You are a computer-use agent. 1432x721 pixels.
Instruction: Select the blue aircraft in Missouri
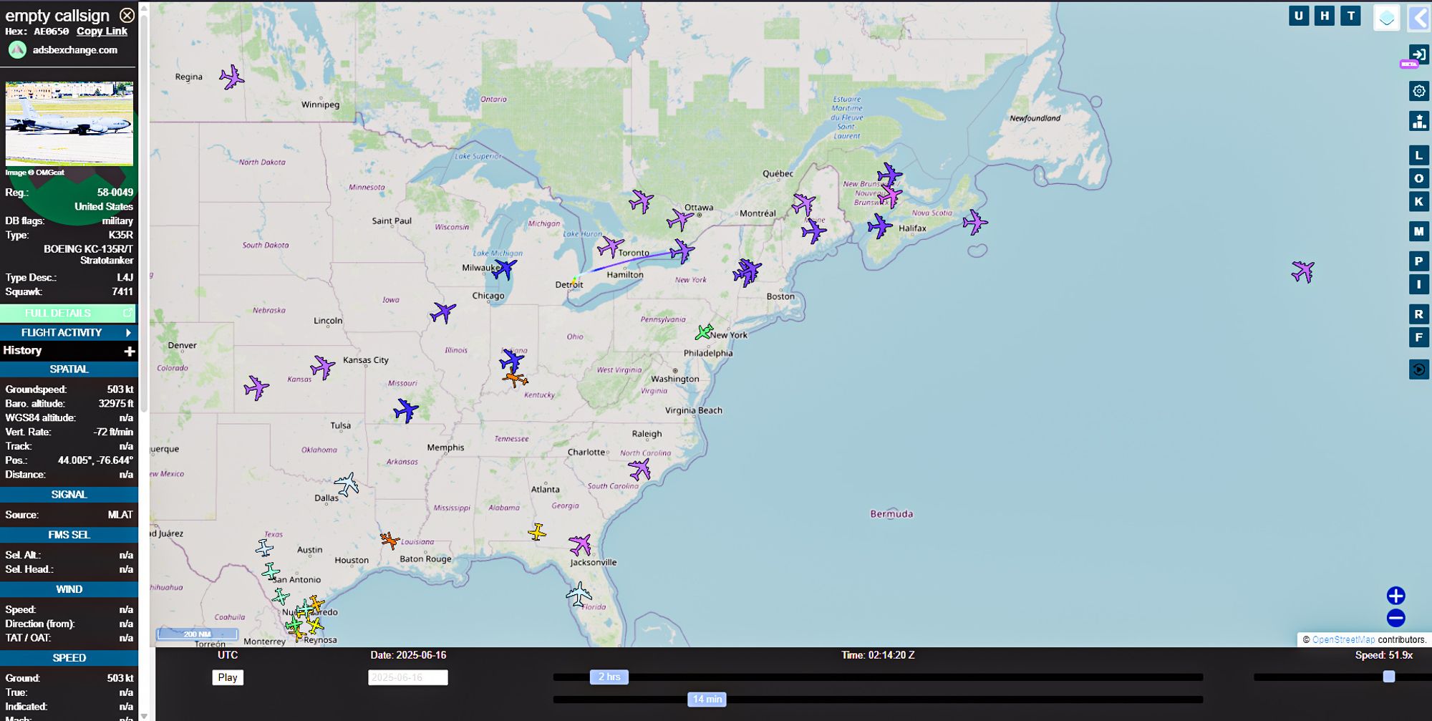pyautogui.click(x=406, y=411)
